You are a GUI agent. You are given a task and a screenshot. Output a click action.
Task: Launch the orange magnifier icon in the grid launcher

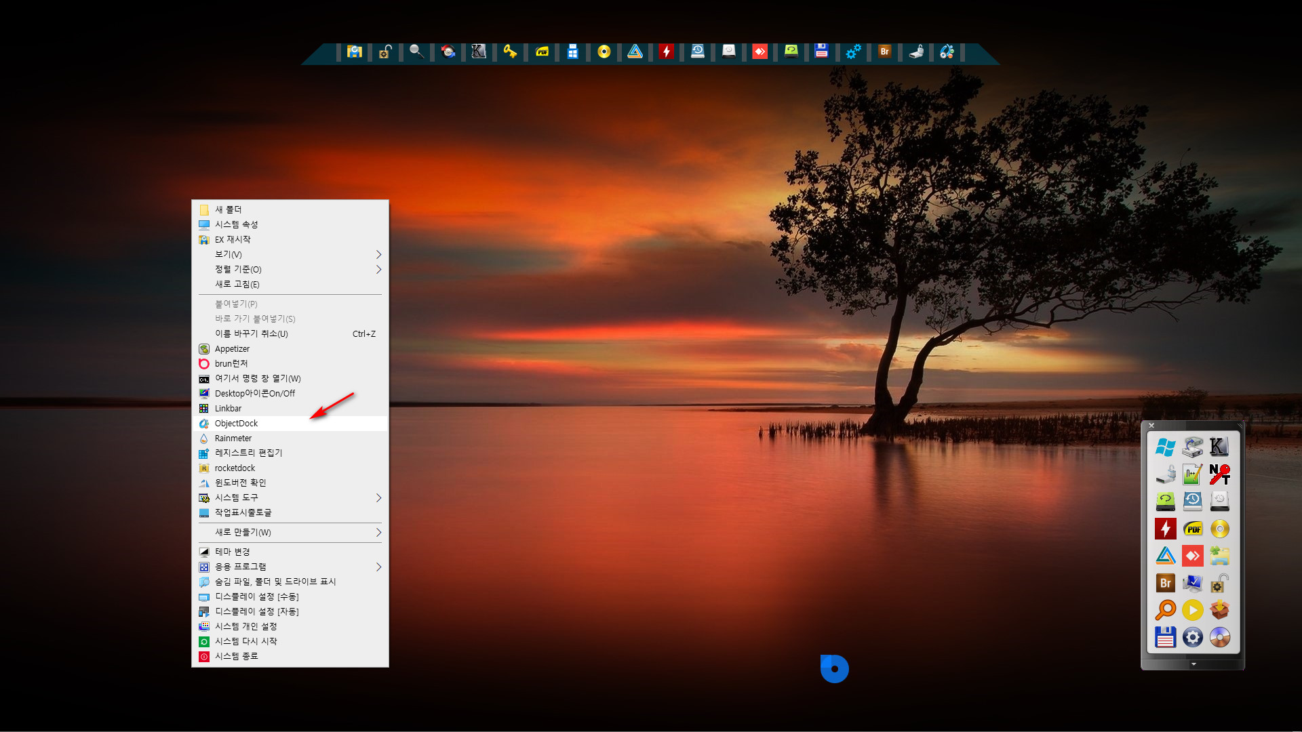tap(1166, 610)
